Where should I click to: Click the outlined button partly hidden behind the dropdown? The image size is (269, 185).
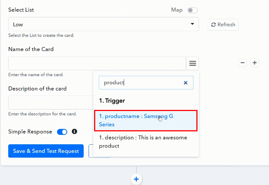tap(91, 151)
